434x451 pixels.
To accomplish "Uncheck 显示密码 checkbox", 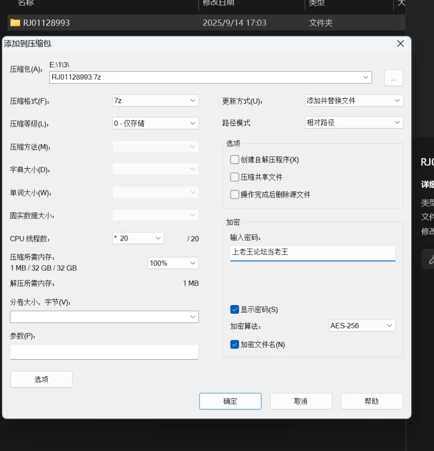I will click(234, 309).
